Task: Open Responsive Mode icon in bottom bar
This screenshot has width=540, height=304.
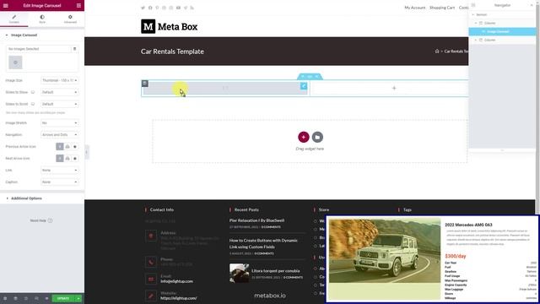Action: tap(36, 298)
